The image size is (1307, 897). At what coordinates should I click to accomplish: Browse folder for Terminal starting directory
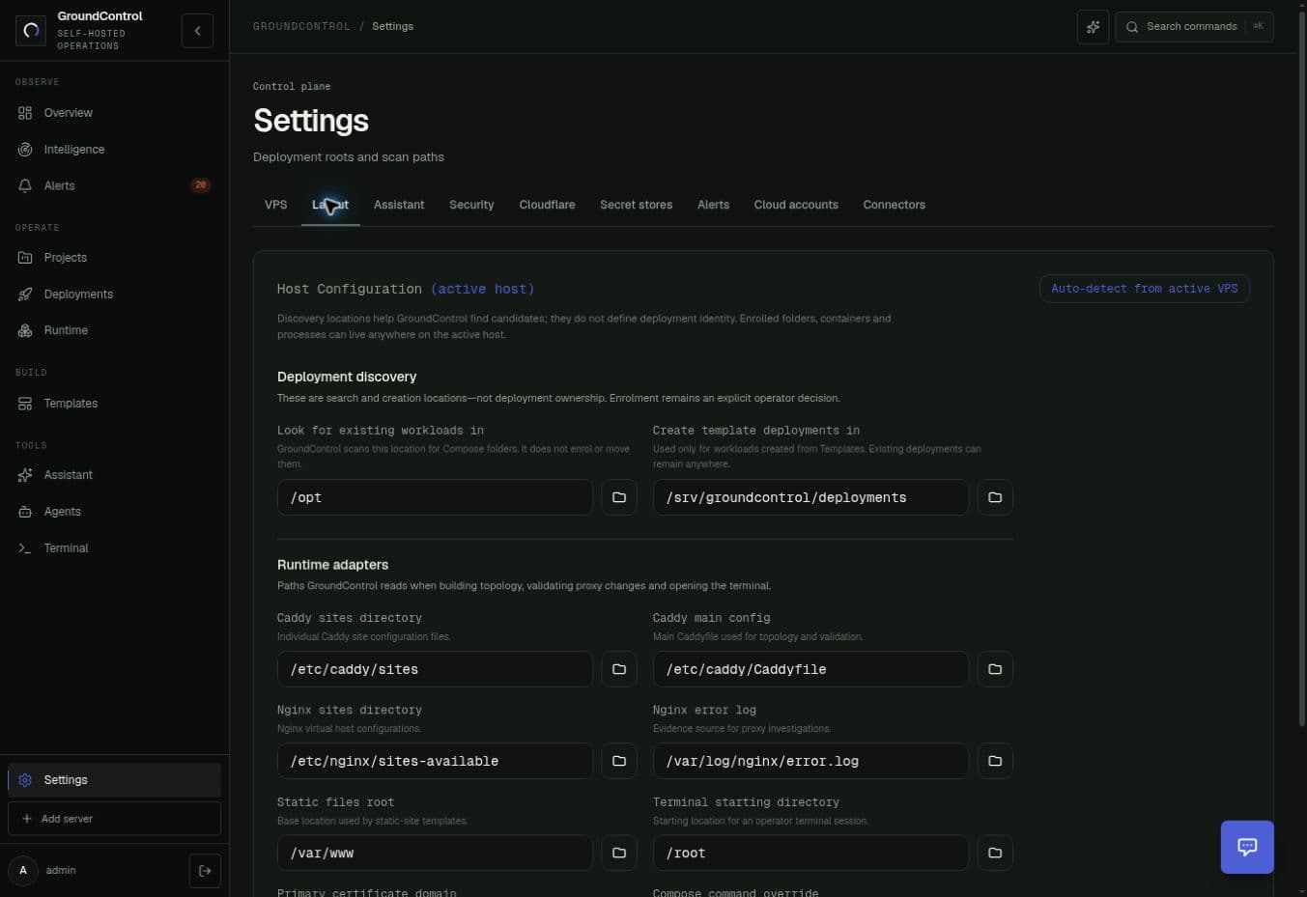(x=995, y=853)
